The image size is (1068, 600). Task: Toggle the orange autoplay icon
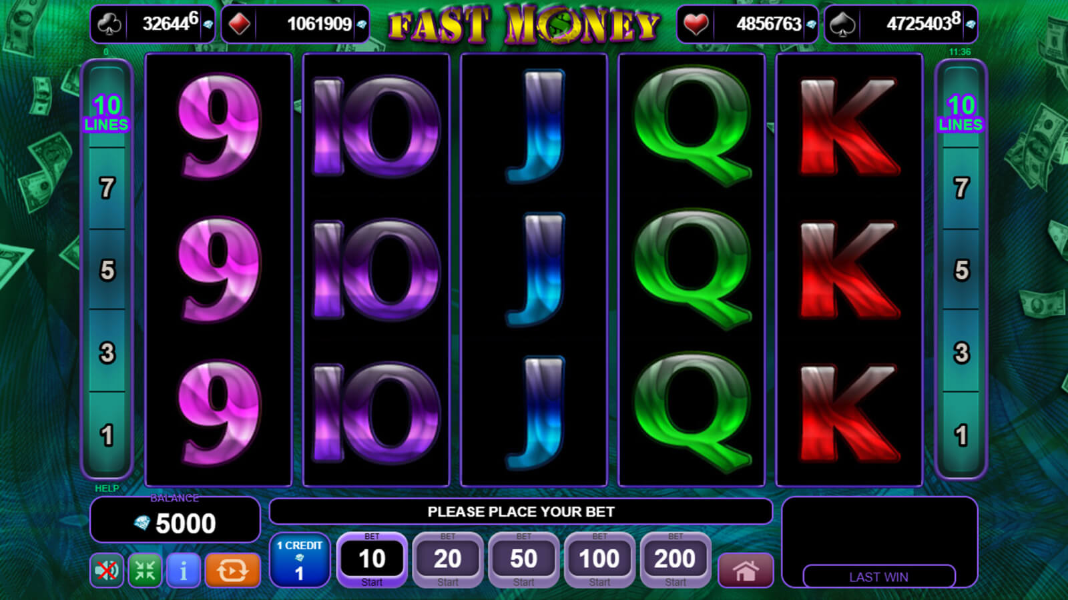[232, 571]
